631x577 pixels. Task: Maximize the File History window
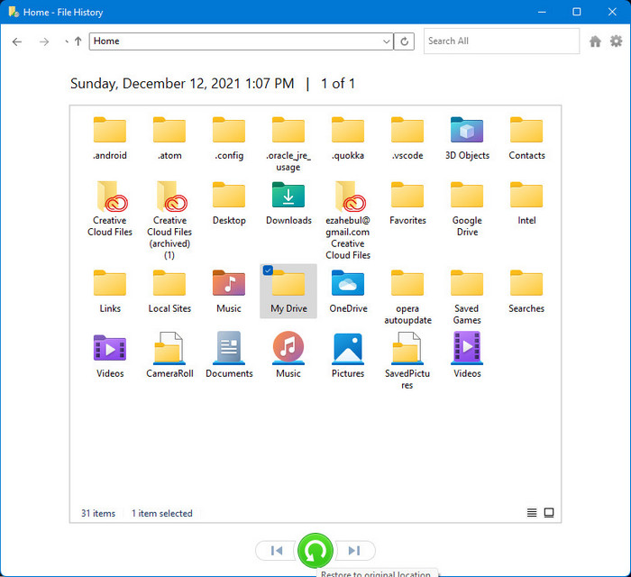576,12
